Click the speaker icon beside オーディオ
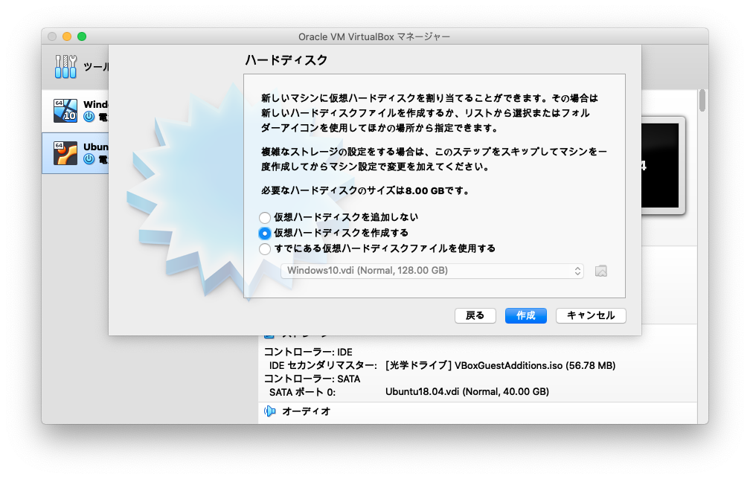Viewport: 750px width, 479px height. pyautogui.click(x=269, y=411)
